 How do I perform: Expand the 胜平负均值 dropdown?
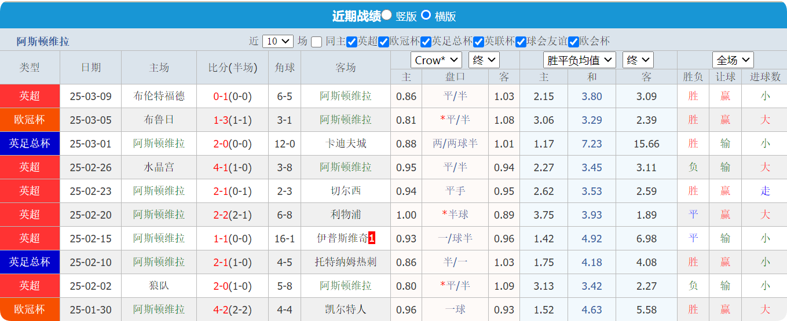[579, 60]
